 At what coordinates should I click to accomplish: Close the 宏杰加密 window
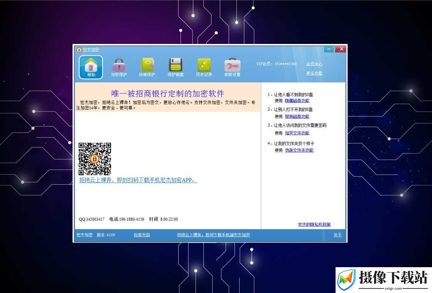[x=341, y=49]
